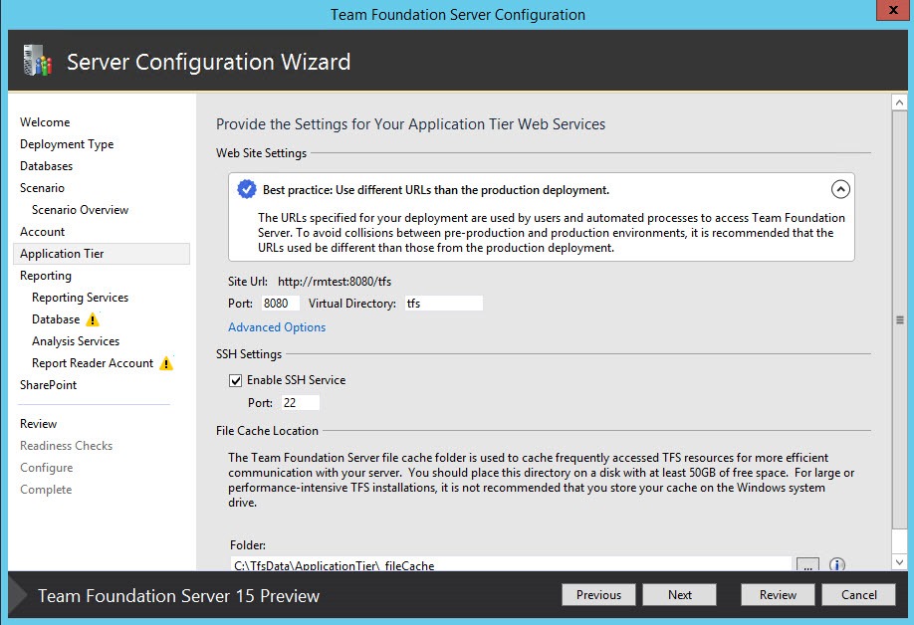Click the info icon next to Folder field

coord(837,564)
